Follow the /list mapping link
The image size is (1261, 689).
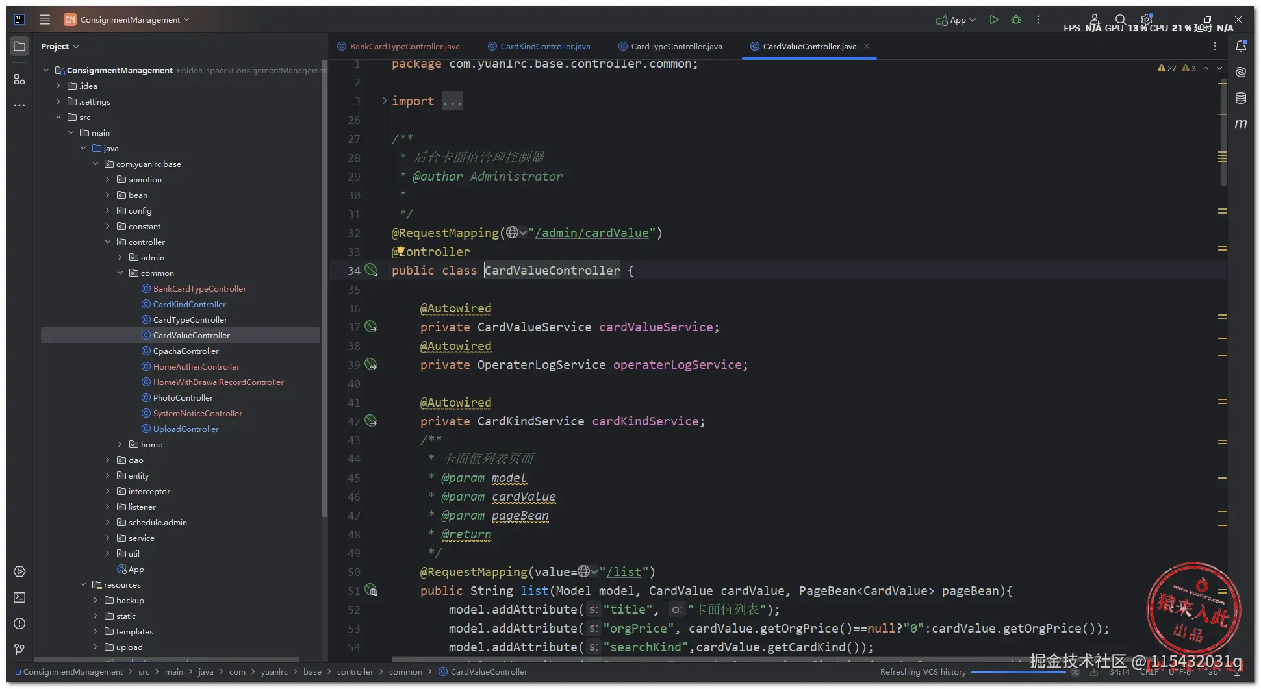(x=624, y=571)
